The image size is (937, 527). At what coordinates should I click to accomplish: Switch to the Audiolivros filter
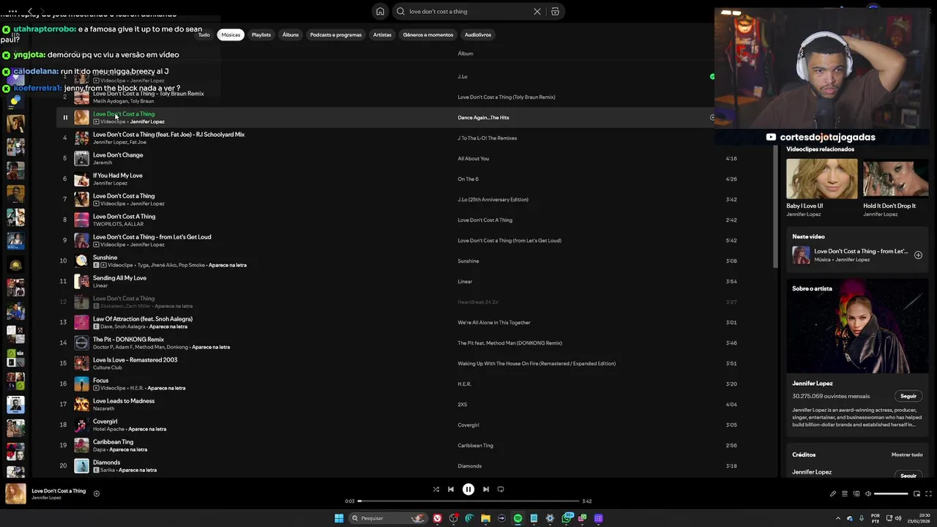point(478,34)
